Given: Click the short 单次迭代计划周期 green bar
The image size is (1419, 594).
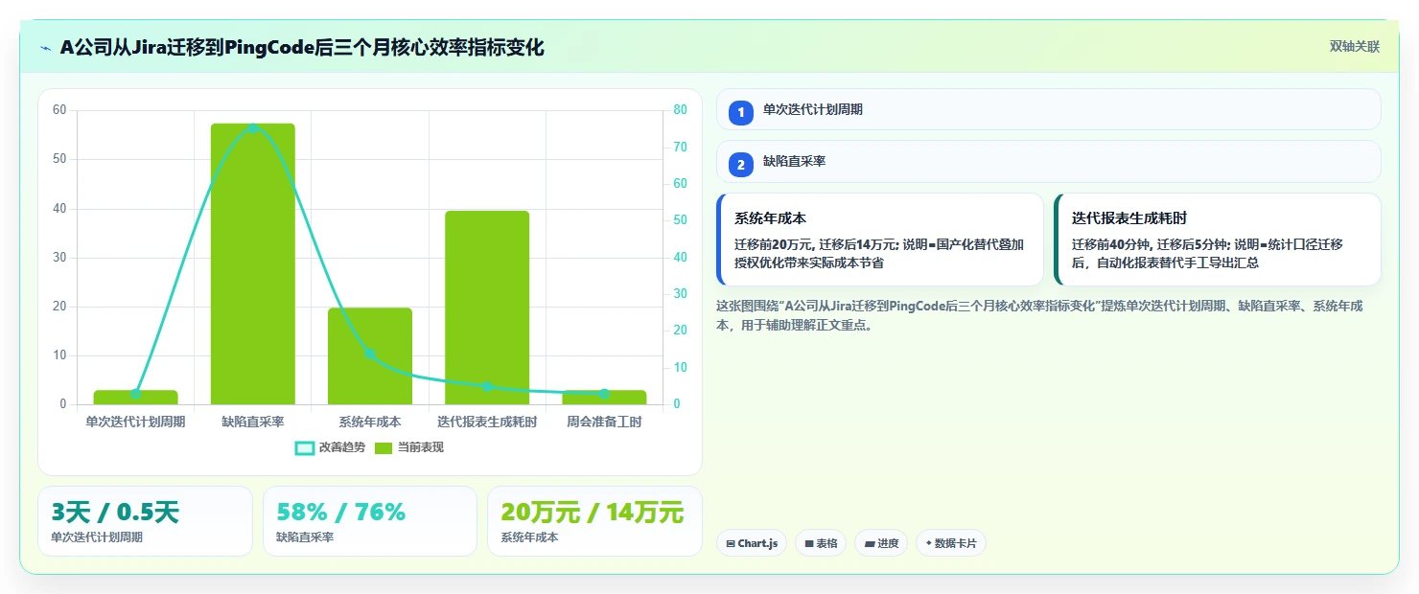Looking at the screenshot, I should click(x=135, y=398).
